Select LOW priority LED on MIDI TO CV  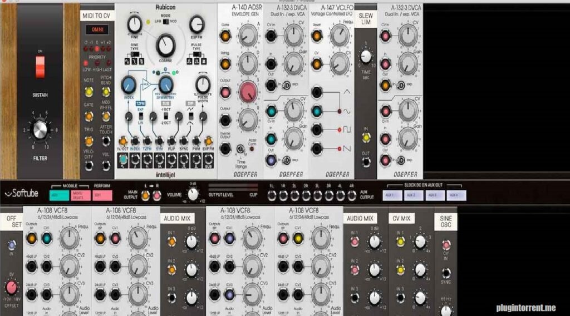pos(86,63)
